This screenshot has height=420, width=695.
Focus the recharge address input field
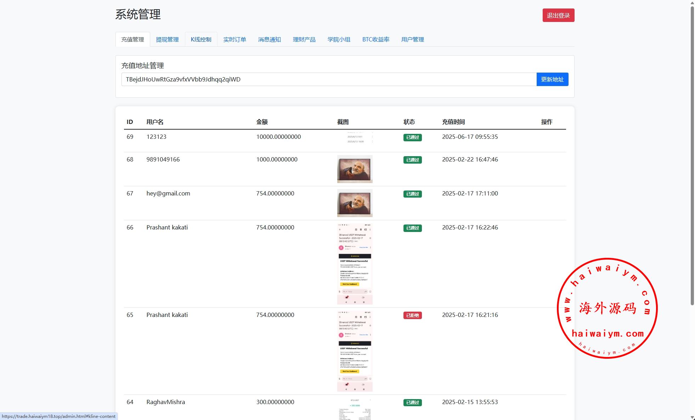(329, 79)
